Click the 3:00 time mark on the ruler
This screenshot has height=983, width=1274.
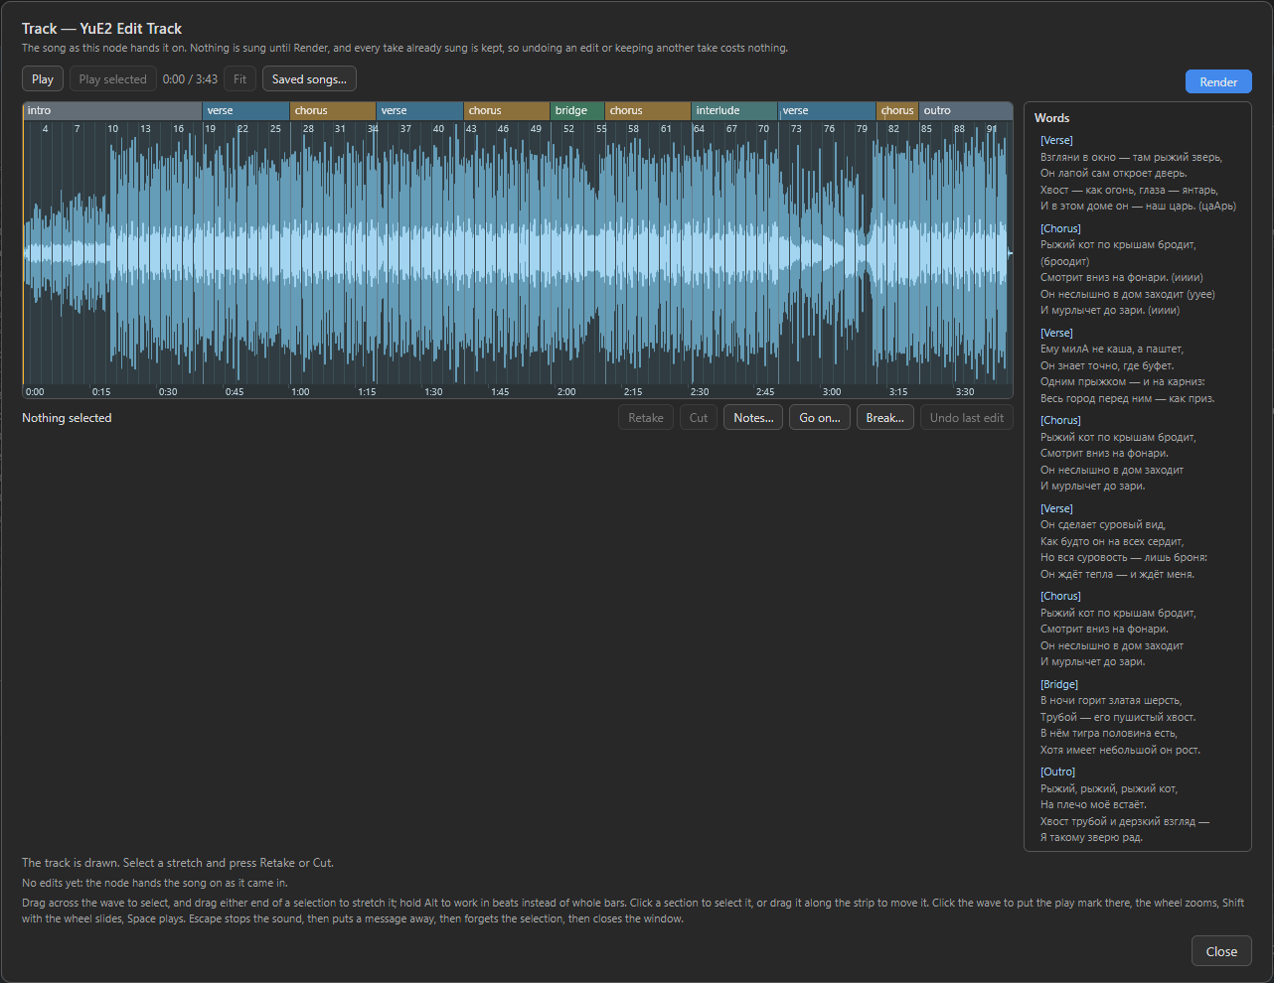pyautogui.click(x=832, y=392)
